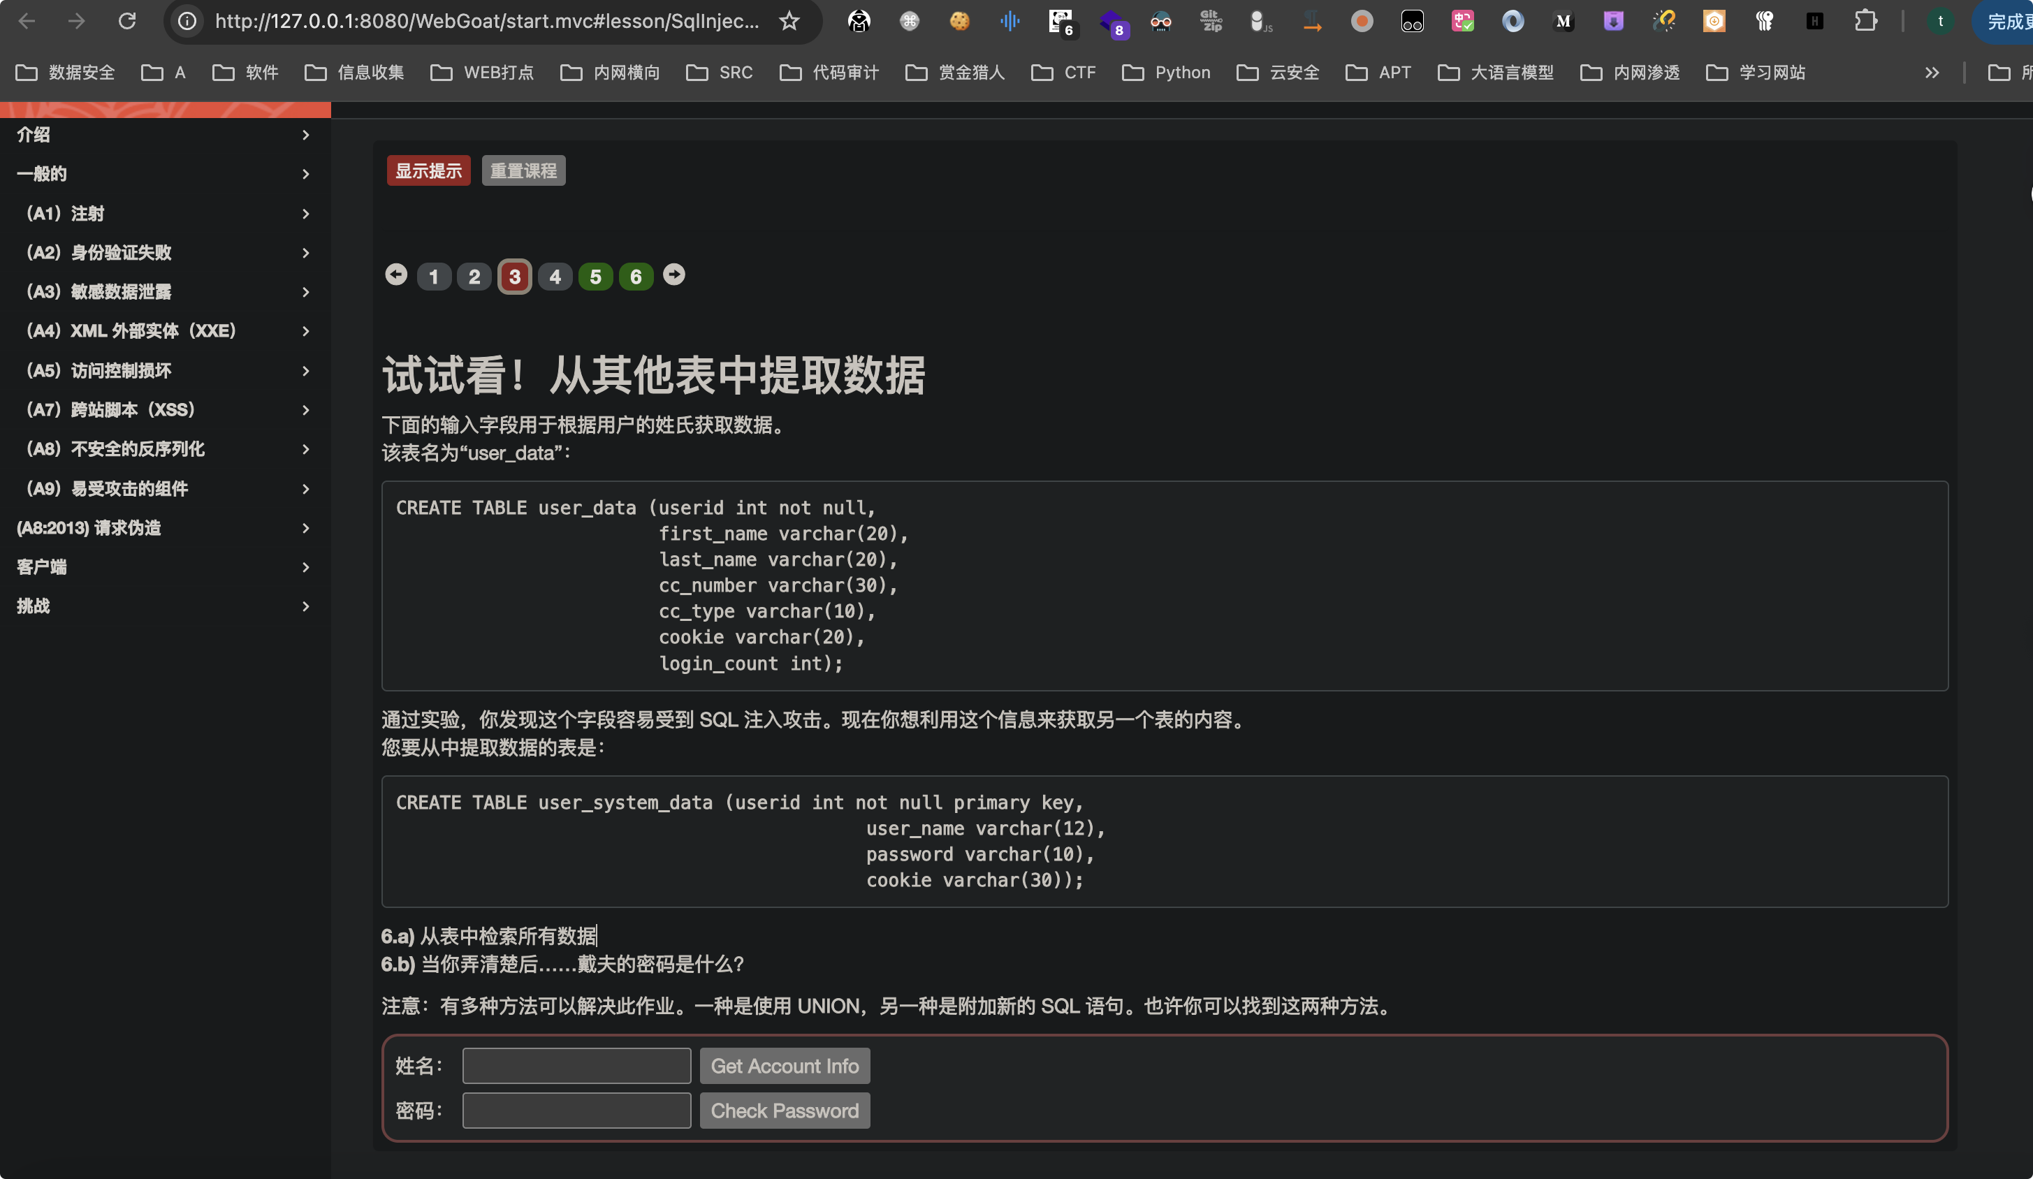Open the orange hexagon download extension
This screenshot has height=1179, width=2033.
[1714, 21]
